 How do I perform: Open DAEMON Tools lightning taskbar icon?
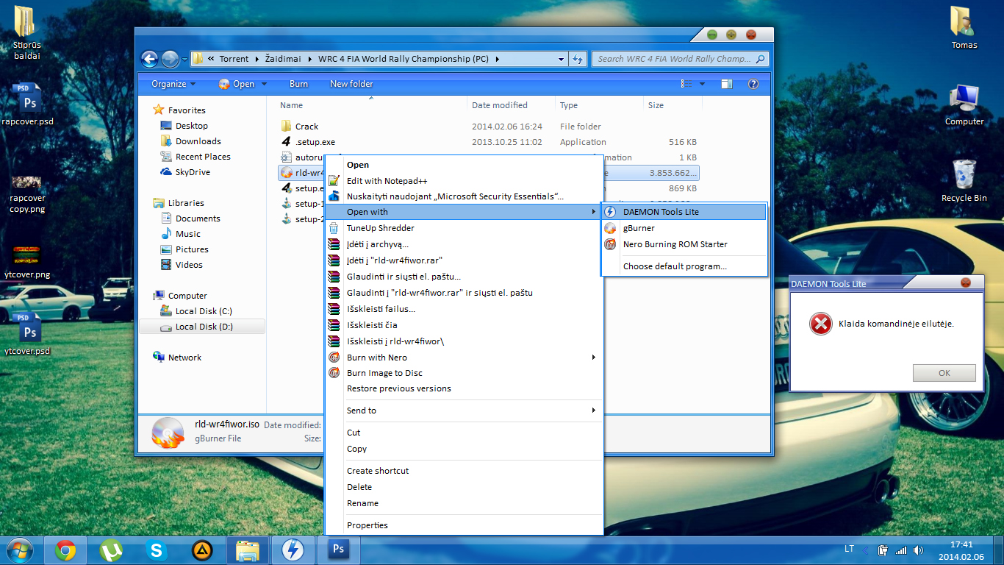point(293,550)
